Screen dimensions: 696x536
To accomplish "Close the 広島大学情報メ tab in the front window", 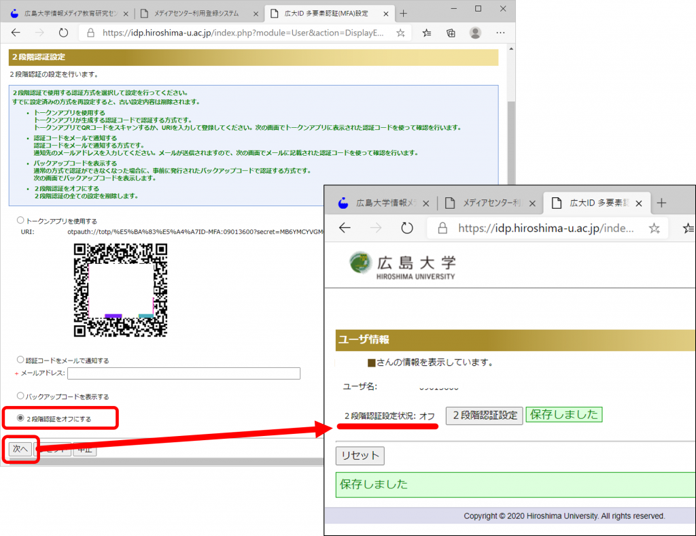I will pyautogui.click(x=425, y=203).
